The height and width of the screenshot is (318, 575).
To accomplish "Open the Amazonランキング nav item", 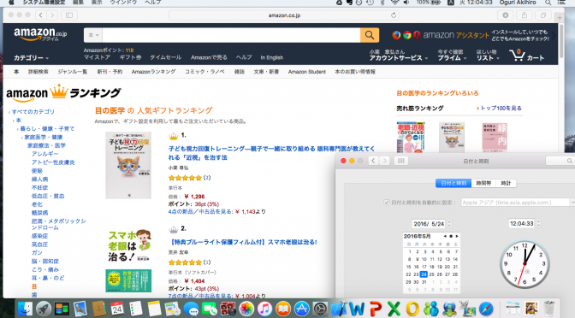I will [x=153, y=72].
